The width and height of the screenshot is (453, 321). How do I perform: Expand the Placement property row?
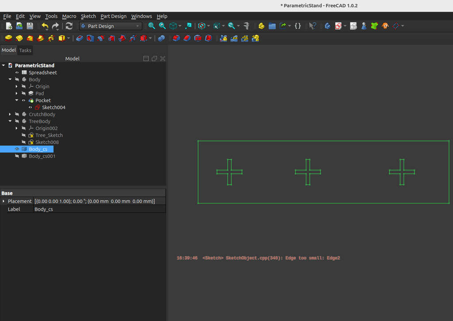pyautogui.click(x=4, y=201)
